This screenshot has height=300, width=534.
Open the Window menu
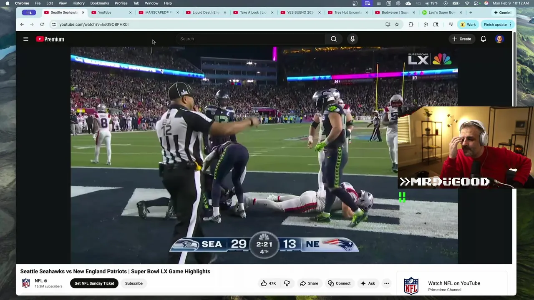(x=151, y=3)
